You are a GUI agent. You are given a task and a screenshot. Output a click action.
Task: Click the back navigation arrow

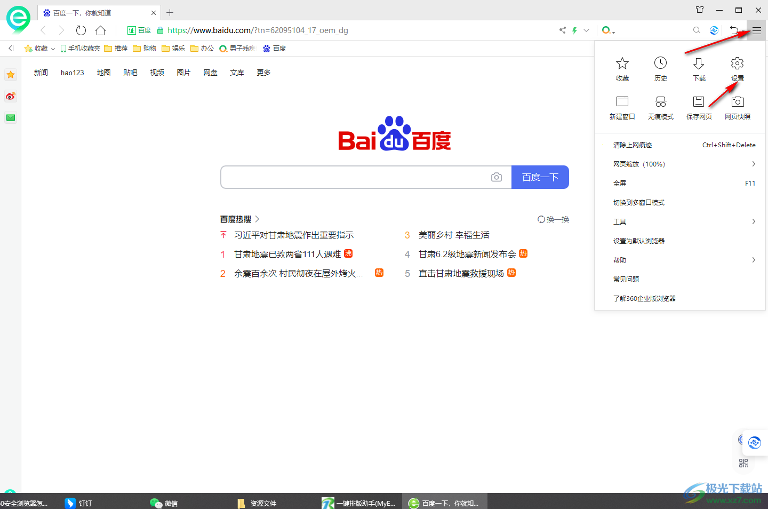43,30
